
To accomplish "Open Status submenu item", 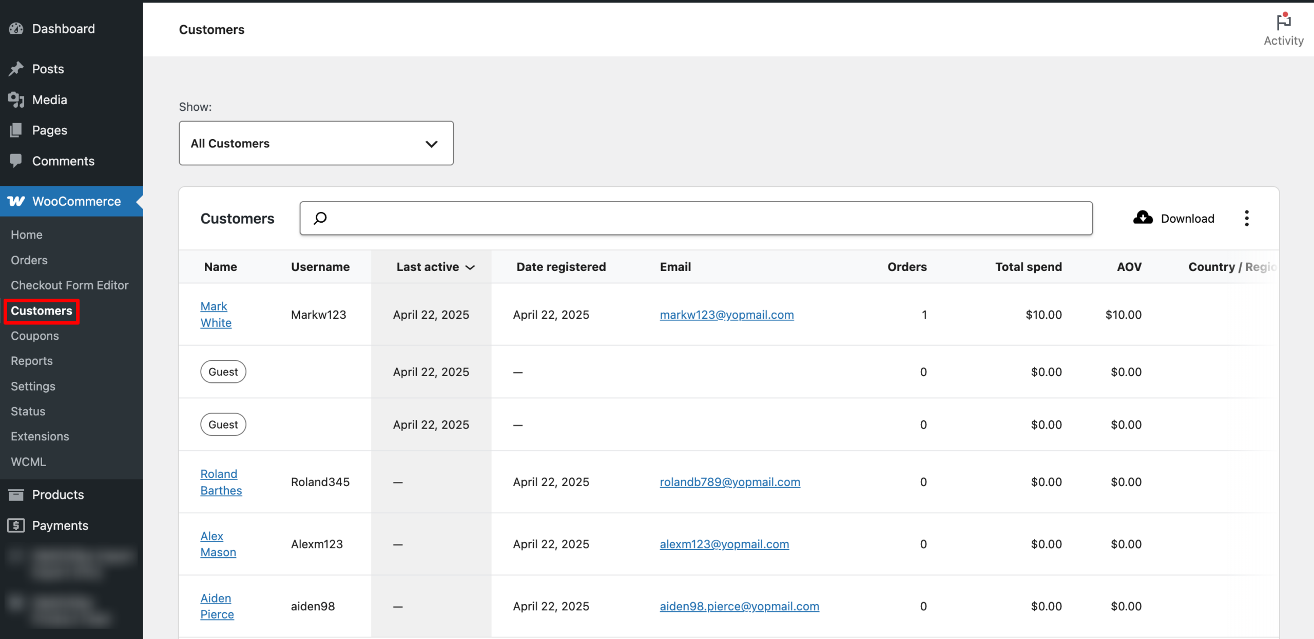I will [x=28, y=411].
